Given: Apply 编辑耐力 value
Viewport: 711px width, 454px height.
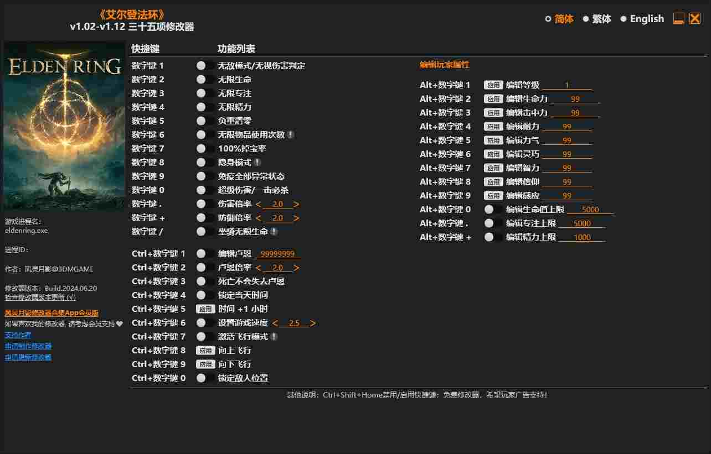Looking at the screenshot, I should pyautogui.click(x=493, y=127).
